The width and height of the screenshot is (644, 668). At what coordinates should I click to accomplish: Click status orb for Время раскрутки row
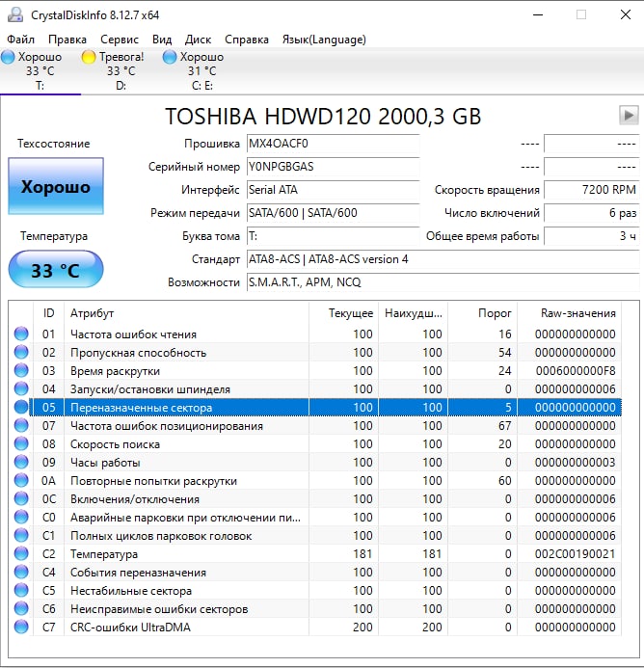click(x=21, y=370)
